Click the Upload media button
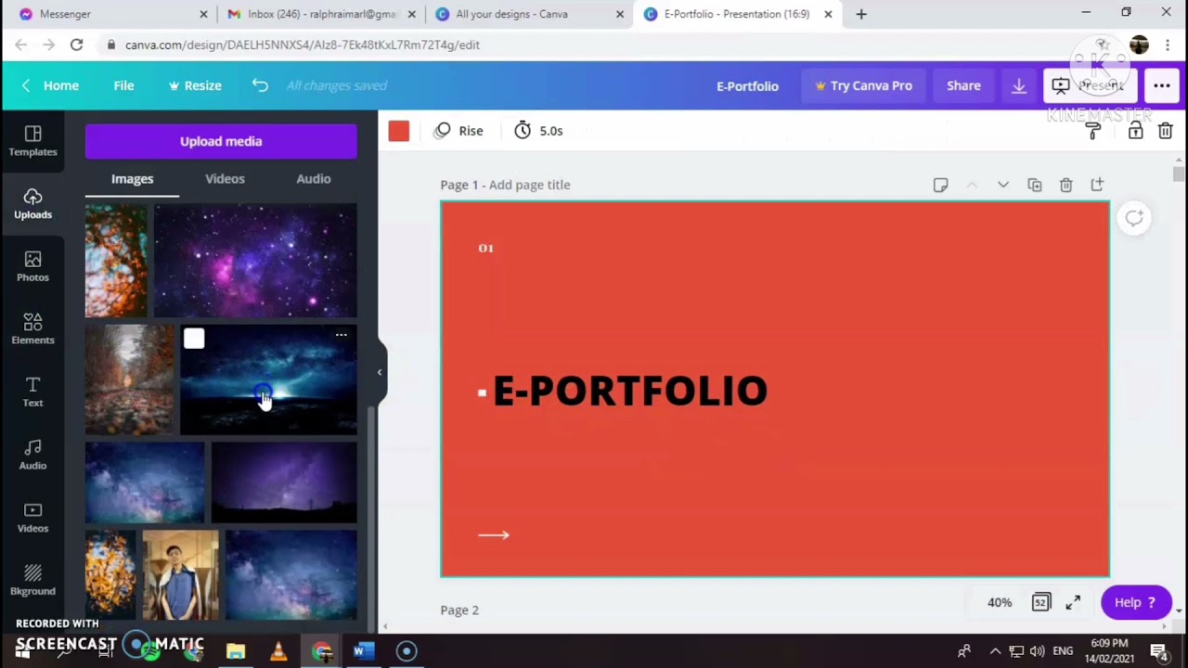1188x668 pixels. [x=221, y=141]
